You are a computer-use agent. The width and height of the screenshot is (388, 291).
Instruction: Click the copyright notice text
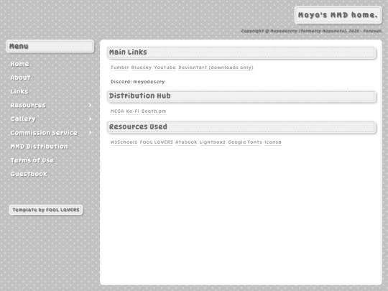point(311,31)
